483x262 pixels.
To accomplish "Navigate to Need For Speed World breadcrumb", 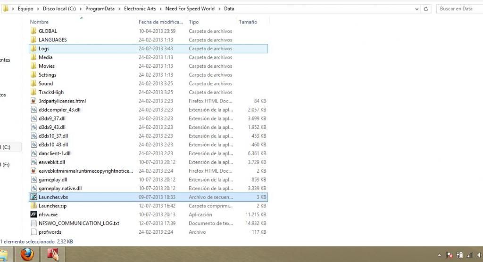I will (x=190, y=9).
